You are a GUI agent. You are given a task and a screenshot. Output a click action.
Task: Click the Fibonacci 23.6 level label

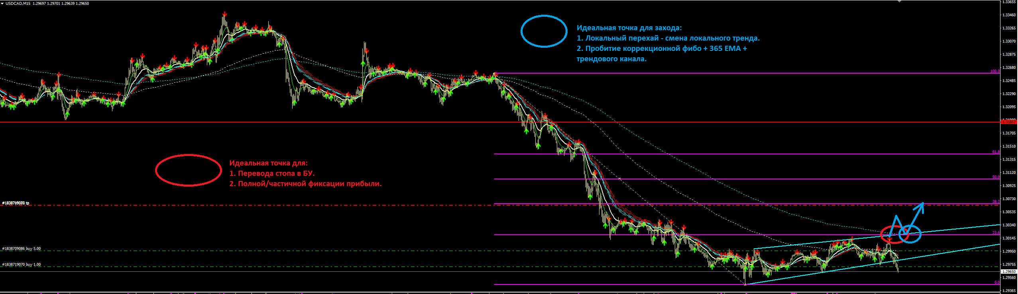(x=996, y=233)
